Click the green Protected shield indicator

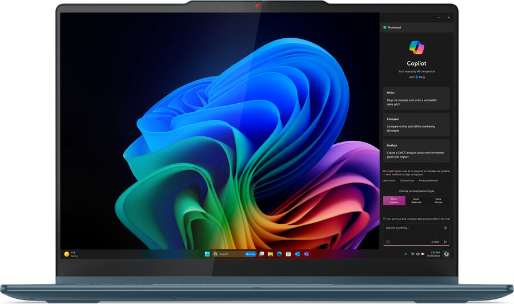click(x=385, y=27)
